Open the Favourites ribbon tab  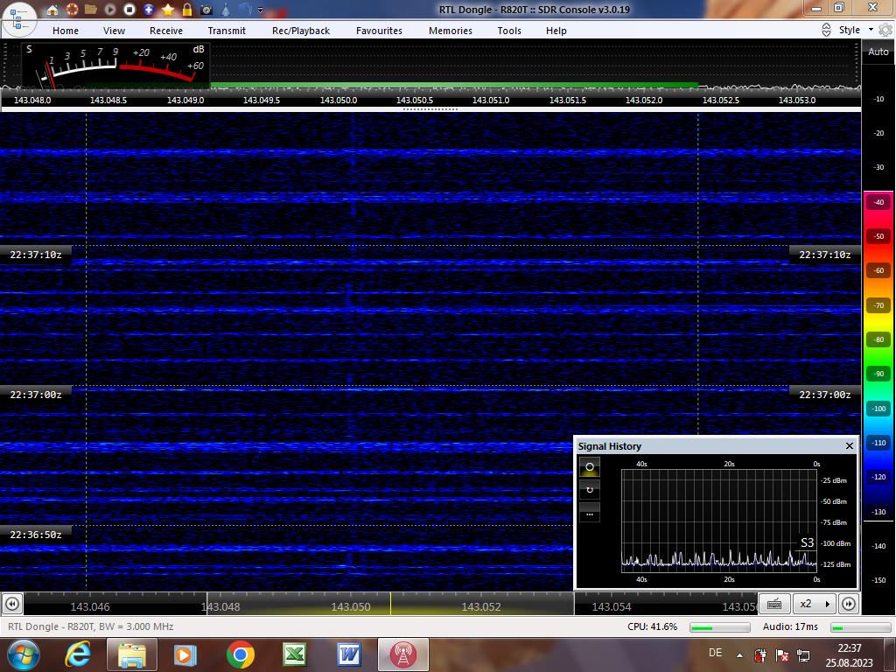tap(379, 31)
